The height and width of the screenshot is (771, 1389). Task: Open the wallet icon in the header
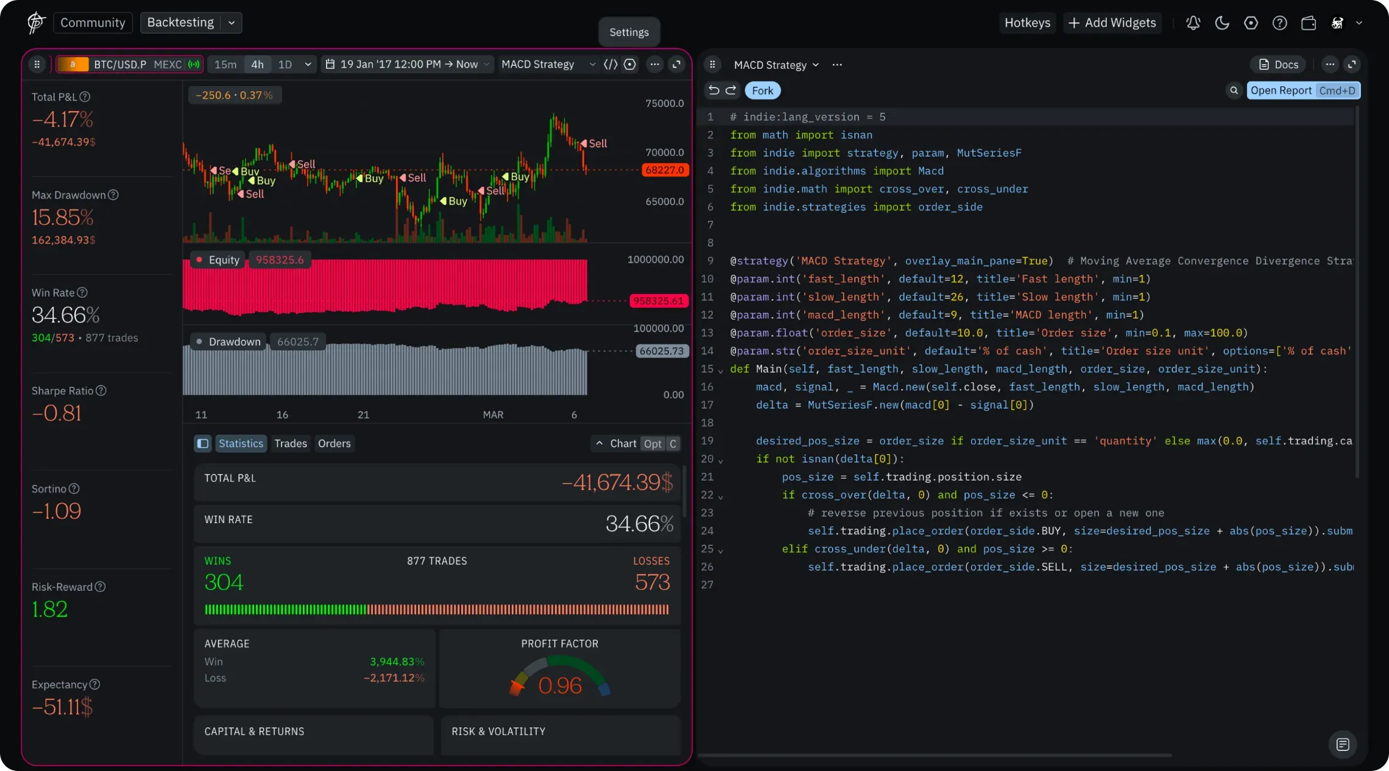pos(1309,23)
